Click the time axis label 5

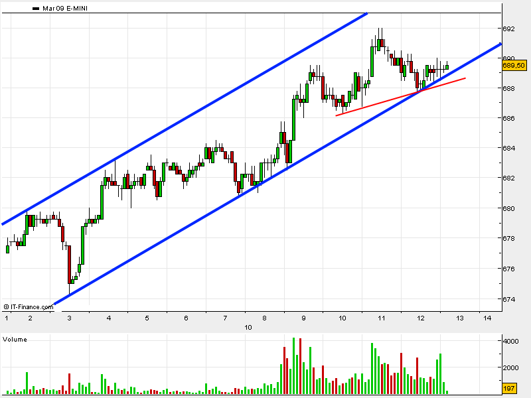pyautogui.click(x=147, y=318)
